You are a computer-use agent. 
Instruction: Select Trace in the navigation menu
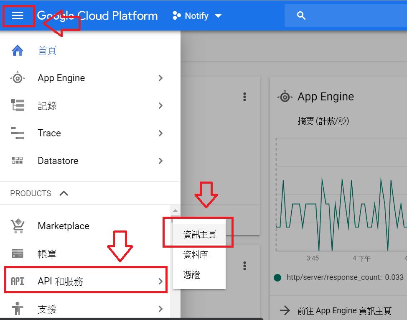(x=49, y=133)
